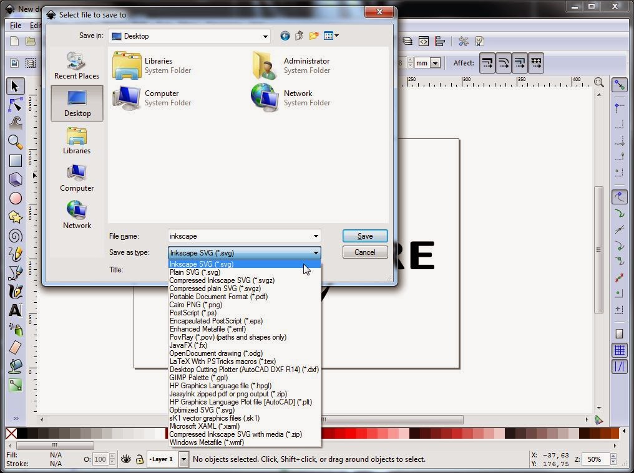Choose Encapsulated PostScript (*.eps)
Viewport: 634px width, 473px height.
[245, 321]
